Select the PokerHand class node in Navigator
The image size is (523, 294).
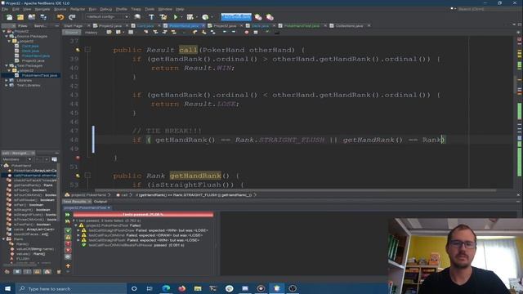pyautogui.click(x=21, y=166)
